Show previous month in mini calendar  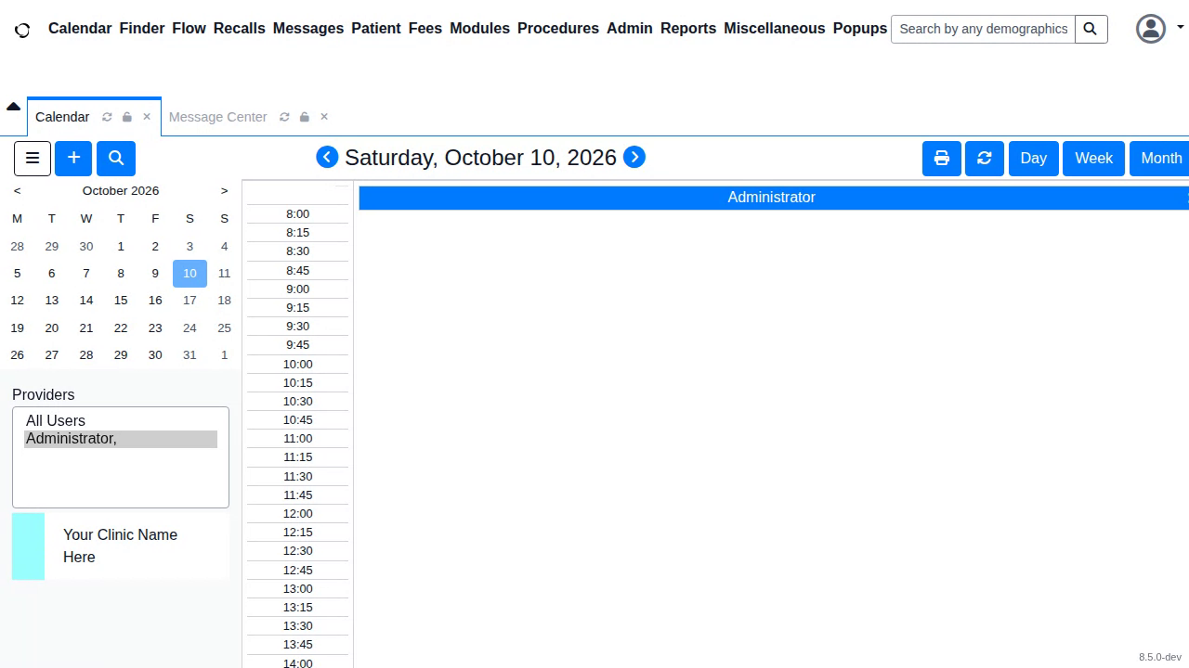[x=18, y=191]
